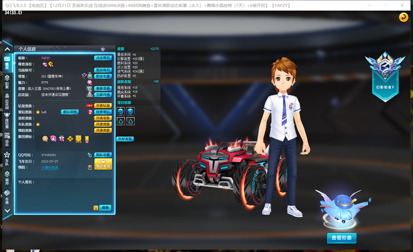Click the couple ring icon
413x252 pixels.
(90, 168)
